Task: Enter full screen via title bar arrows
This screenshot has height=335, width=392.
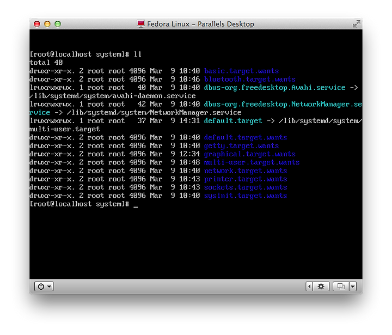Action: point(356,24)
